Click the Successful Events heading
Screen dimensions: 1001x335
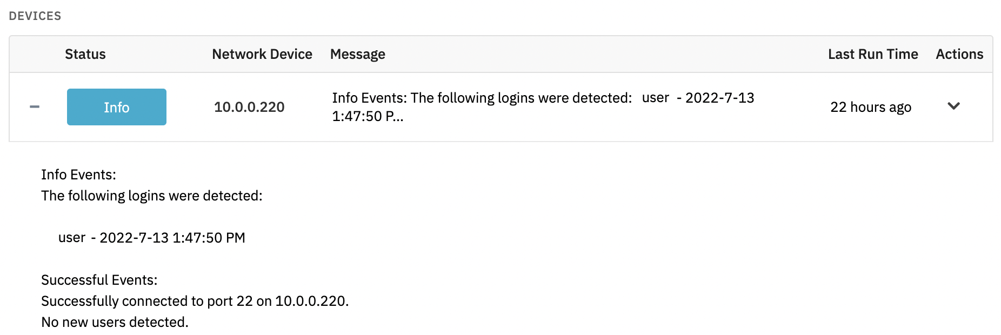tap(99, 280)
